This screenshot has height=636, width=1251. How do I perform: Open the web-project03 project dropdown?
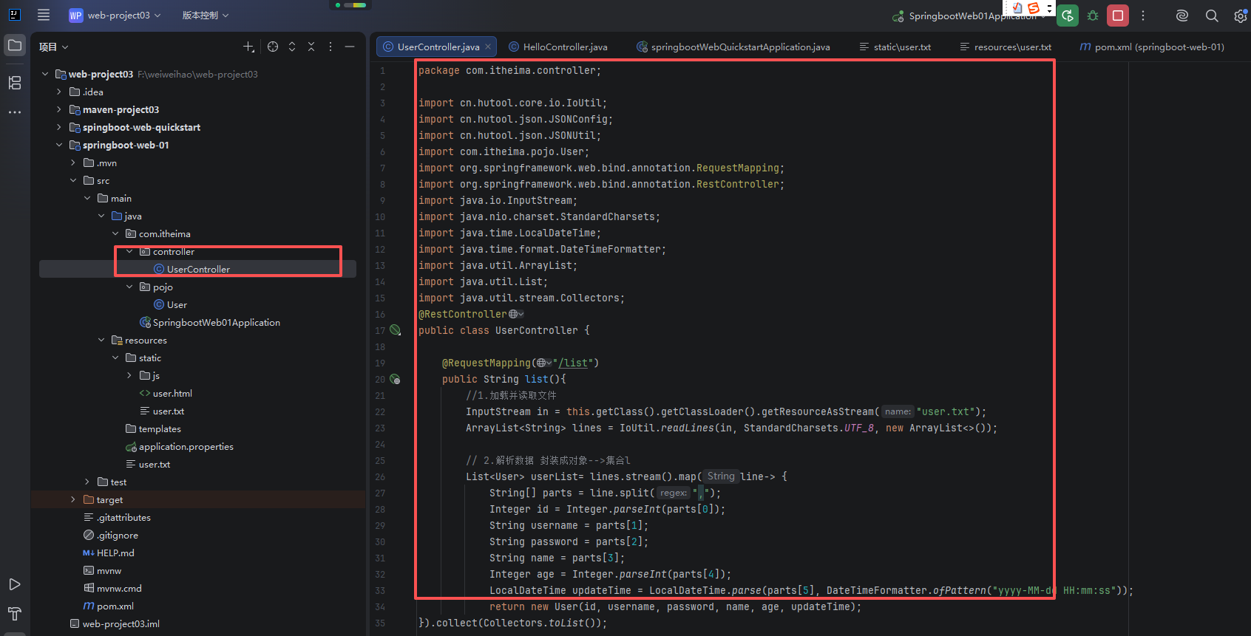tap(115, 15)
